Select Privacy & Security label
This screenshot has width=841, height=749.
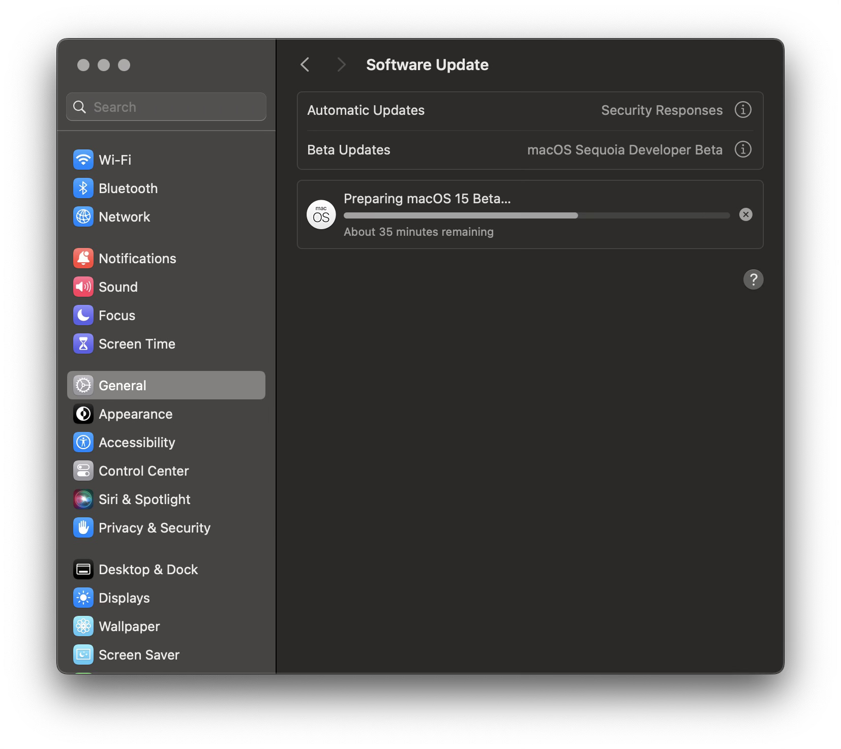(155, 528)
